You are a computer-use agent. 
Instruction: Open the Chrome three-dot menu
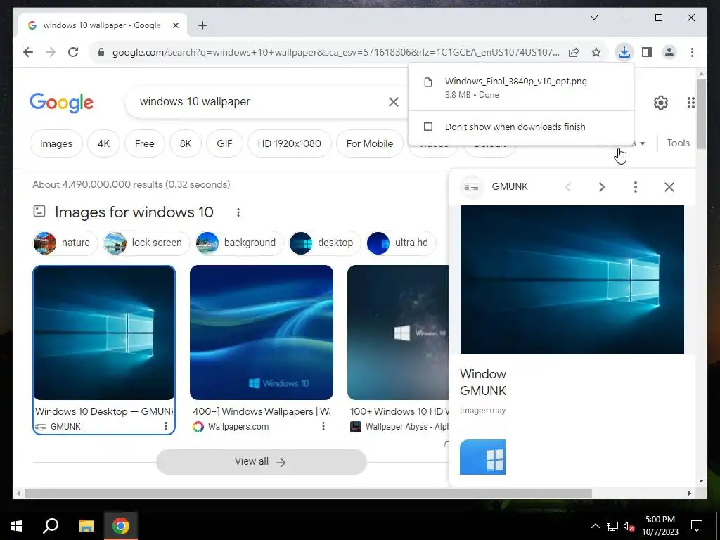click(x=692, y=52)
